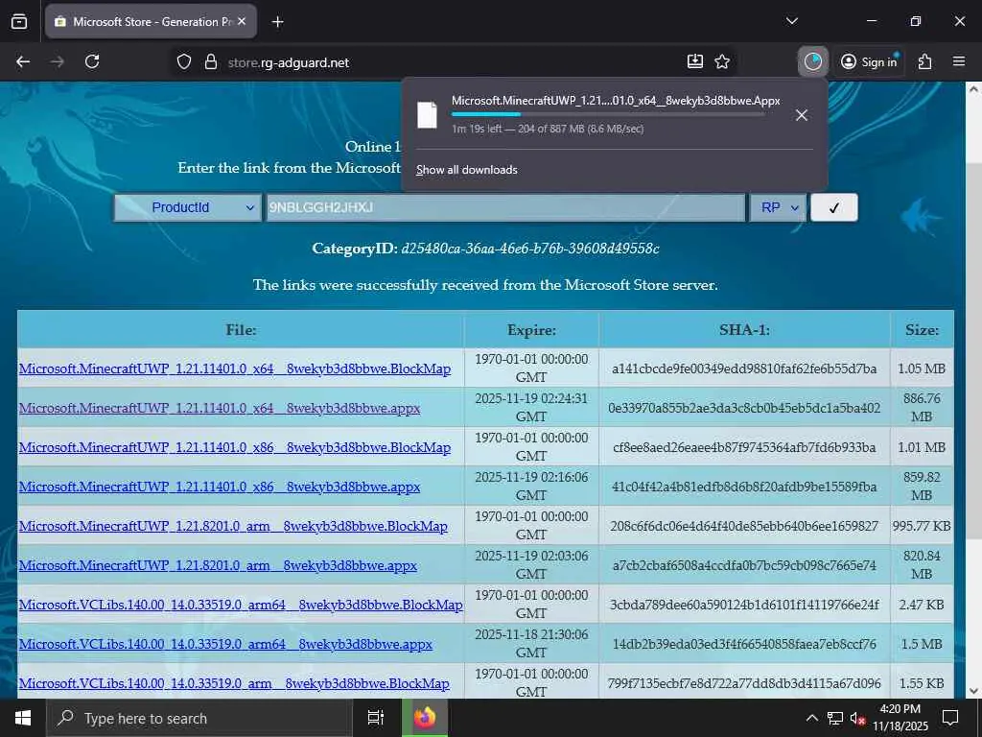Download VCLibs 14.0.33519.0 arm64 appx file

tap(225, 644)
